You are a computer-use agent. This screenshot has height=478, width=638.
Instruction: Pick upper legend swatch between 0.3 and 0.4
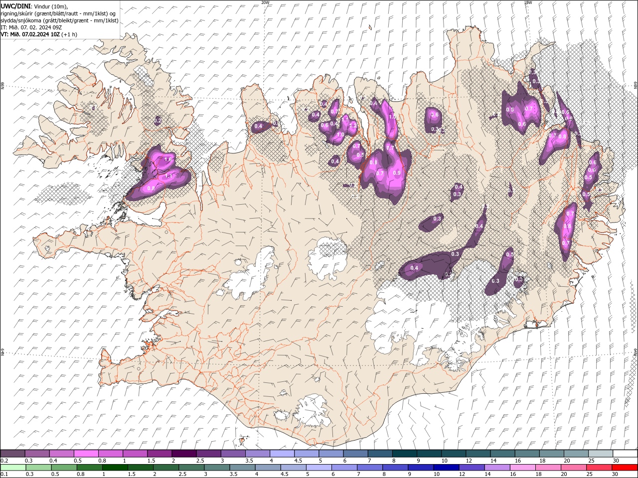[37, 454]
